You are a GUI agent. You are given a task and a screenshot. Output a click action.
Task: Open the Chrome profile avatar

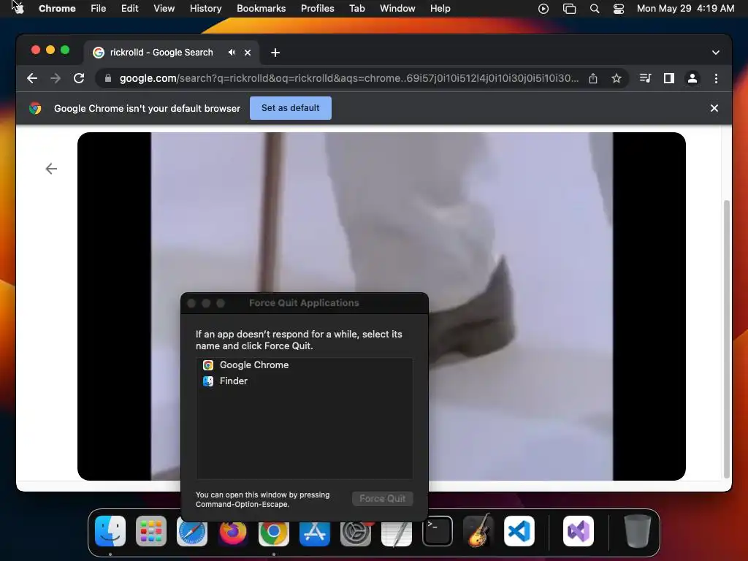click(692, 78)
